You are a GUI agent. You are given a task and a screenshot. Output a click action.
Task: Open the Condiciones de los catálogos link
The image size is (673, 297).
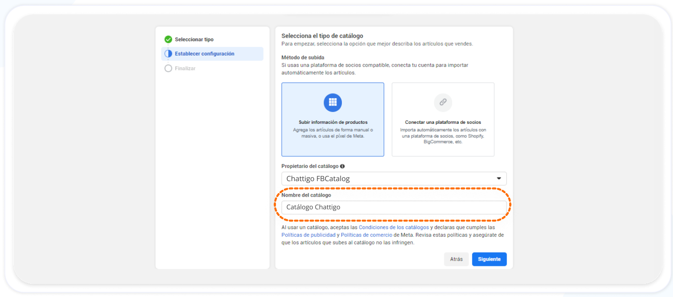tap(393, 227)
